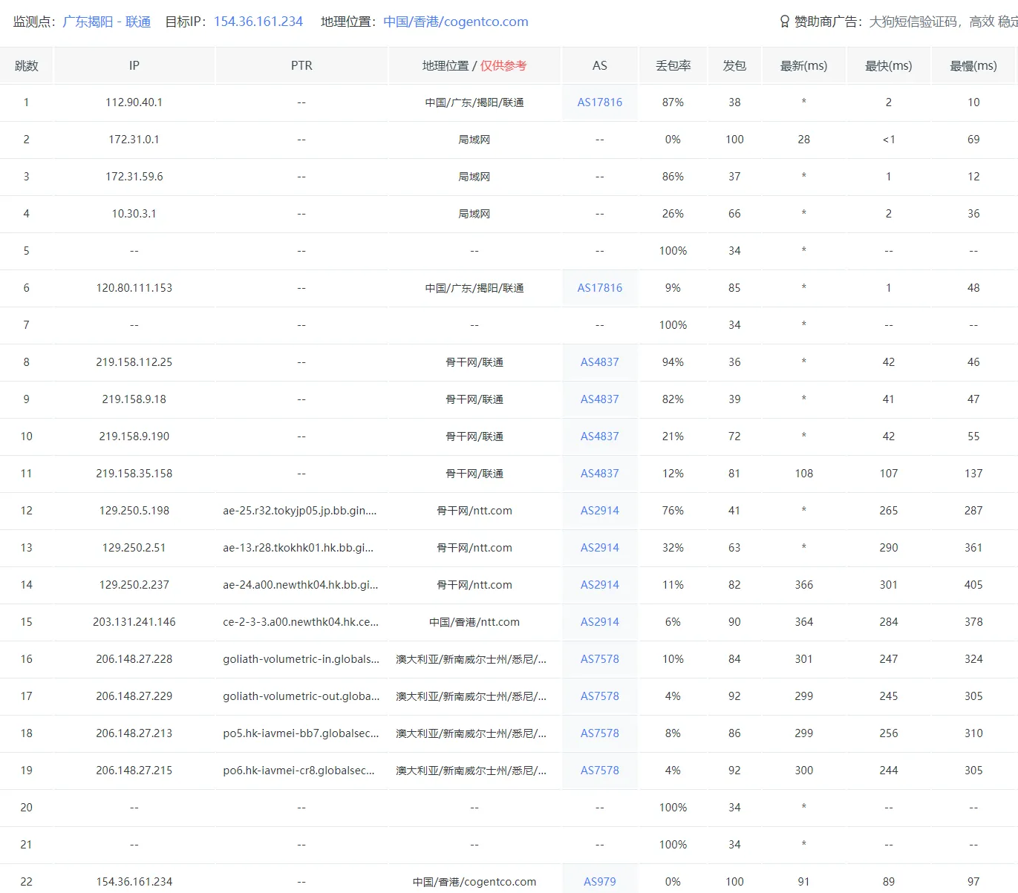The image size is (1018, 893).
Task: Click location 中国/香港/cogentco.com in hop 22
Action: 474,882
